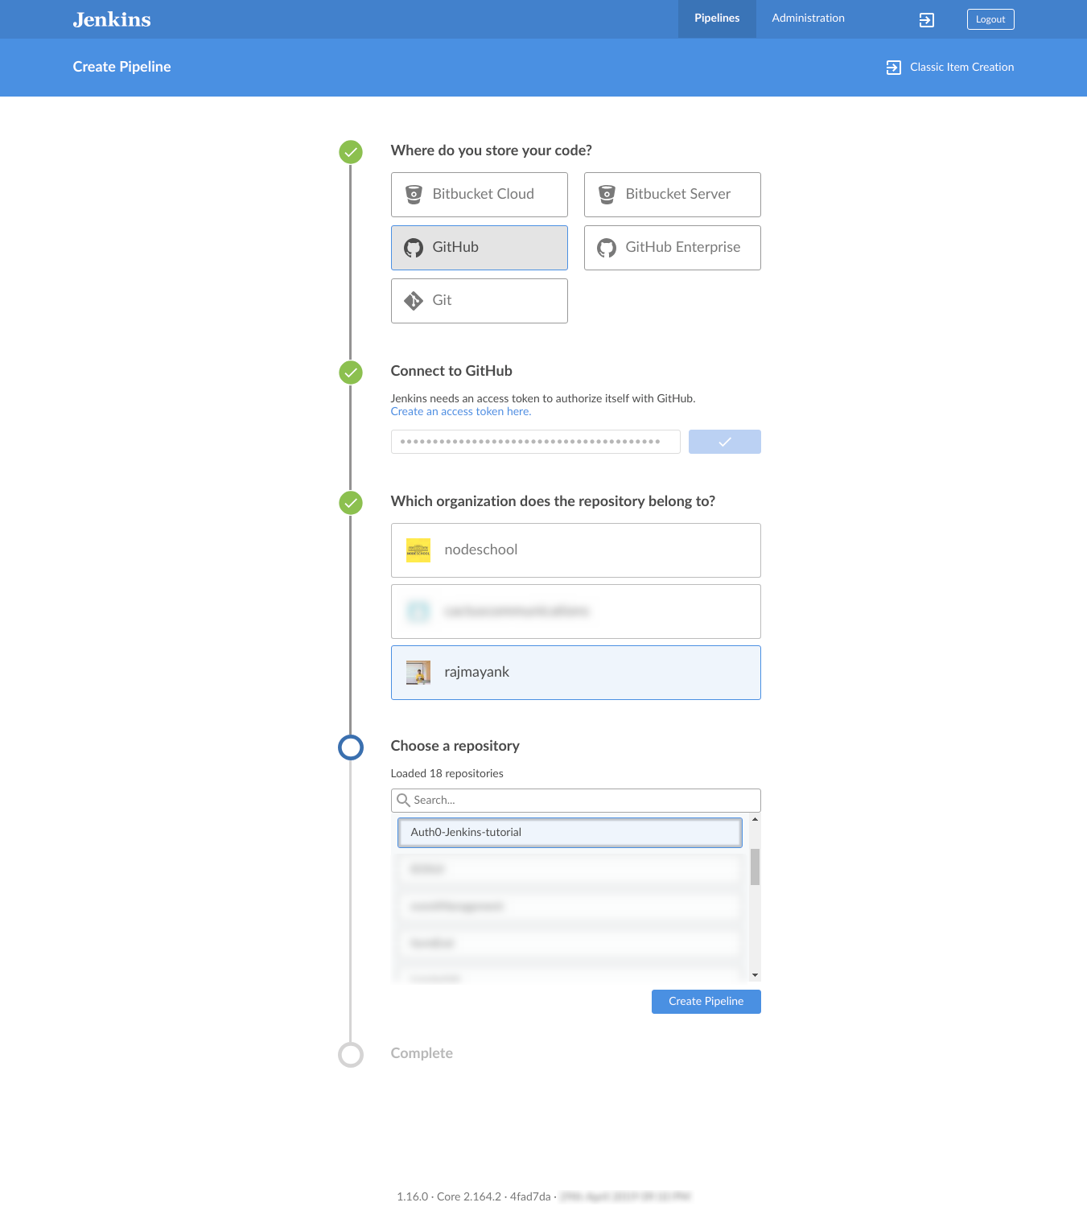Select Bitbucket Cloud as code source

click(x=480, y=195)
